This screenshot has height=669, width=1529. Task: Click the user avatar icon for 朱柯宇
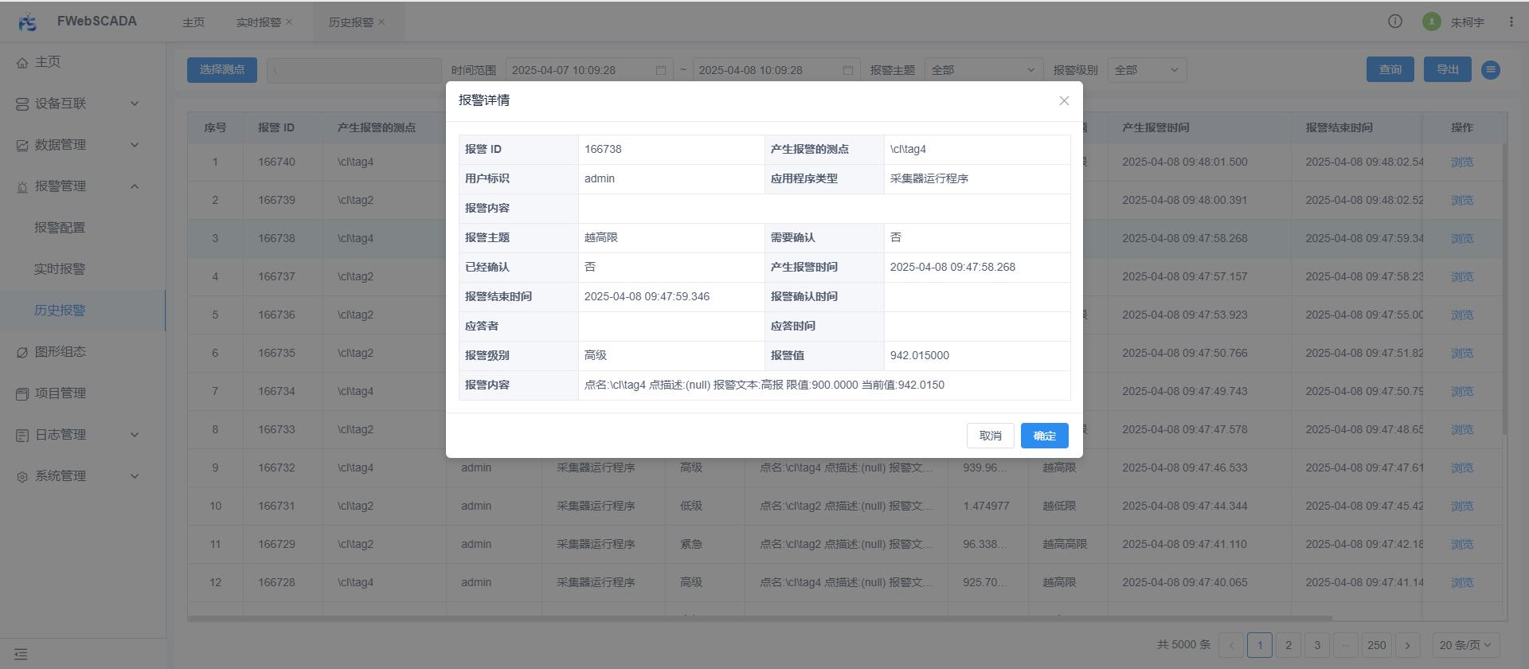click(x=1431, y=22)
